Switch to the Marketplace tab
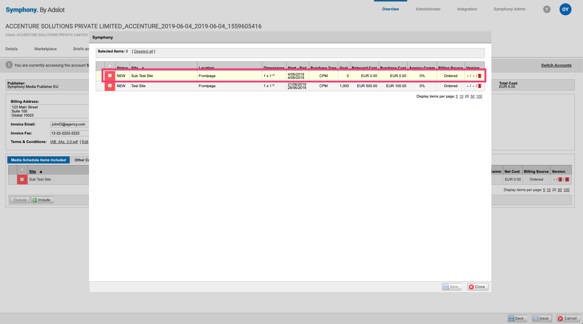583x324 pixels. pos(45,49)
